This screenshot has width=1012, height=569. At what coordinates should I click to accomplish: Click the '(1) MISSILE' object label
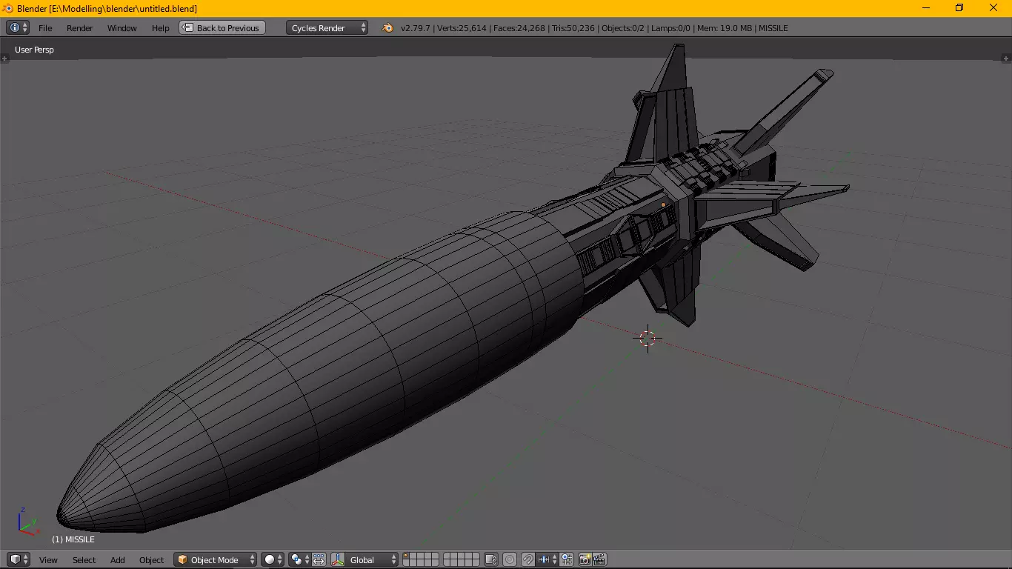point(73,539)
